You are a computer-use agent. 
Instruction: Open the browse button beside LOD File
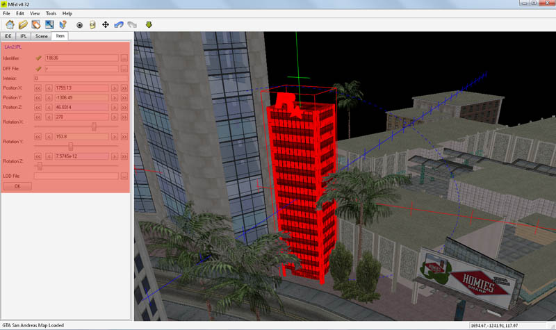[x=124, y=176]
